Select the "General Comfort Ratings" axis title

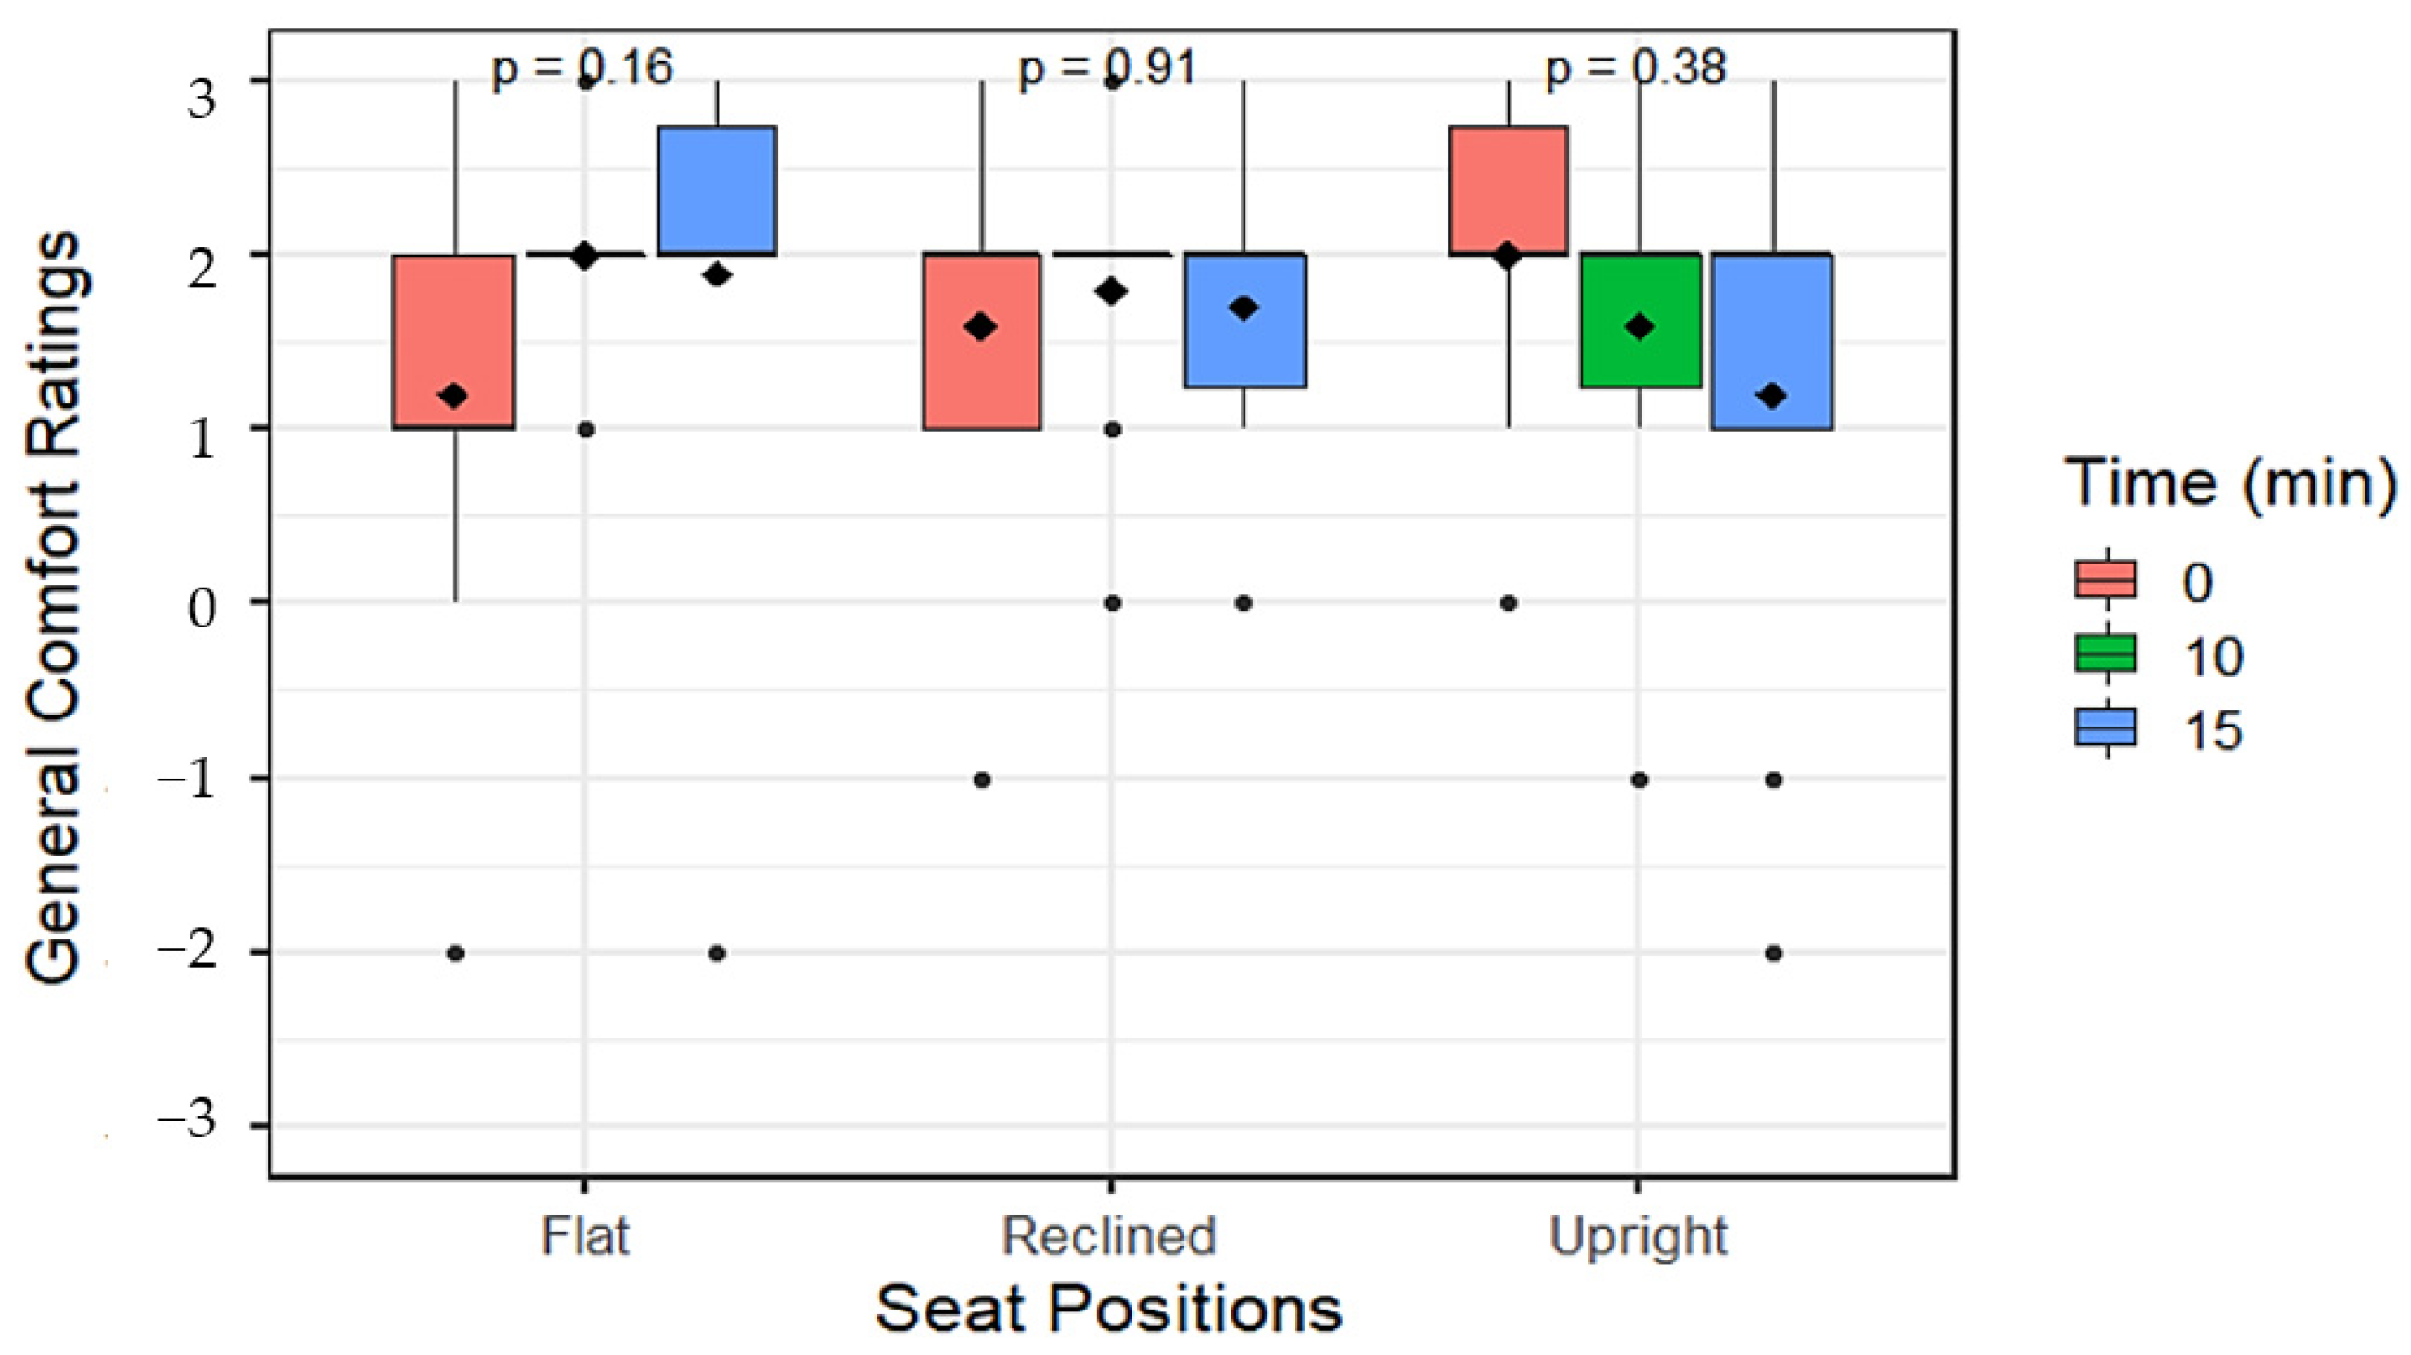pyautogui.click(x=54, y=608)
